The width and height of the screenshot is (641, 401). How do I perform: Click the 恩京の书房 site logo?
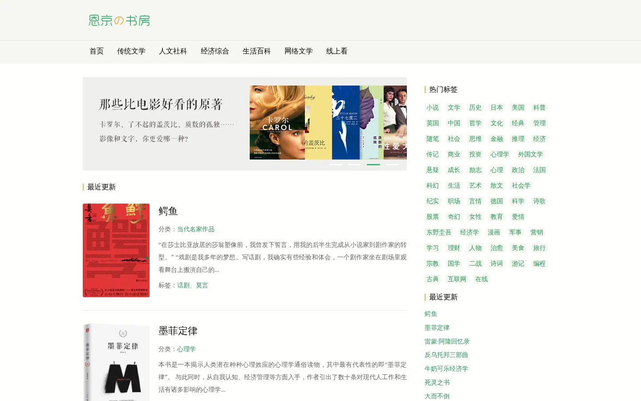click(119, 20)
